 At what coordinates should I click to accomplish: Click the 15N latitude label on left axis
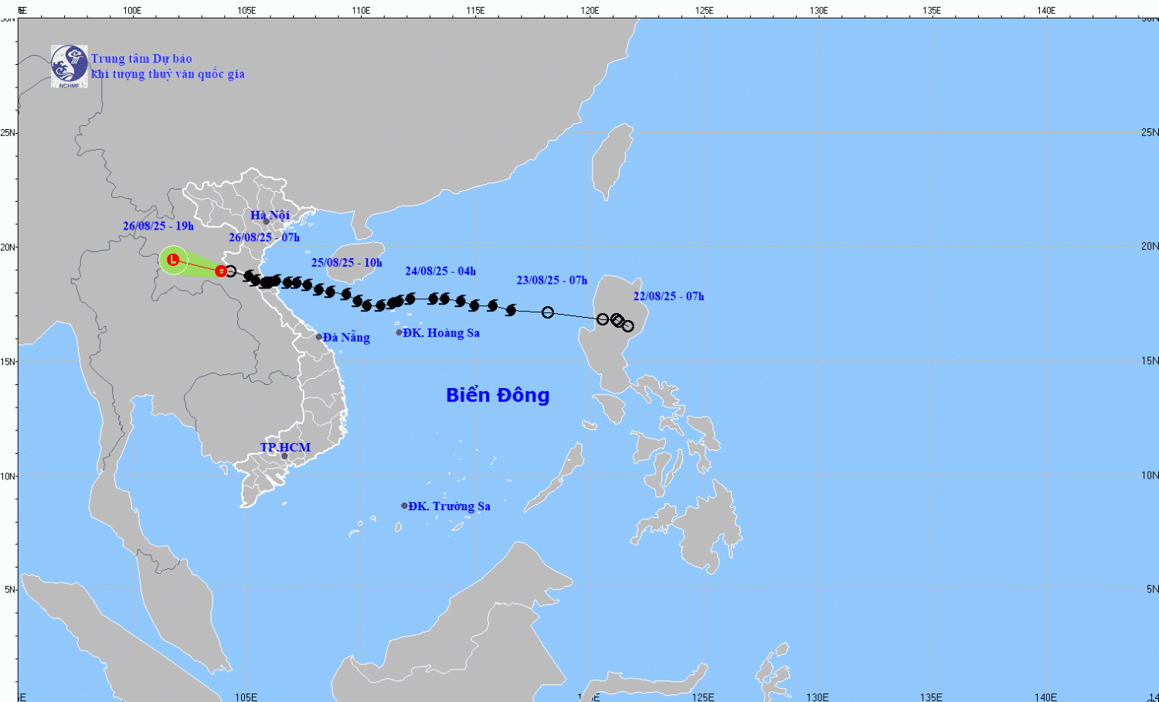(8, 361)
